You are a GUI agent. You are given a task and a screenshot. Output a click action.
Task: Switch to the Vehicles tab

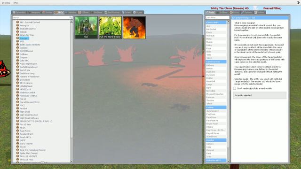(x=71, y=12)
